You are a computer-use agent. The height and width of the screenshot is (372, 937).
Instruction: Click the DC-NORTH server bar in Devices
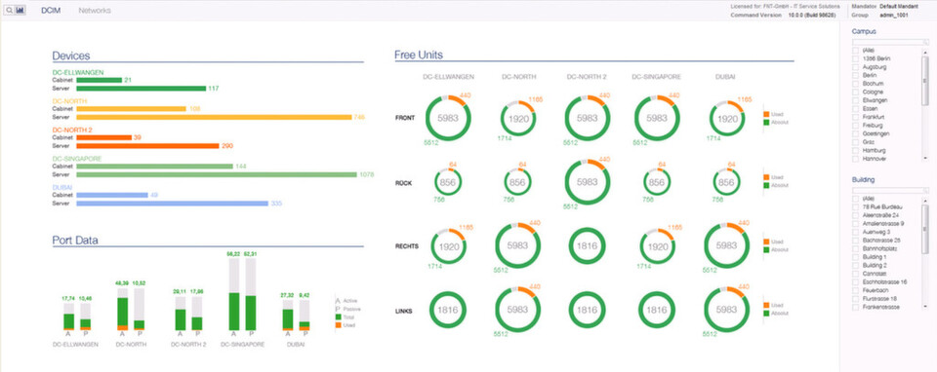tap(214, 117)
